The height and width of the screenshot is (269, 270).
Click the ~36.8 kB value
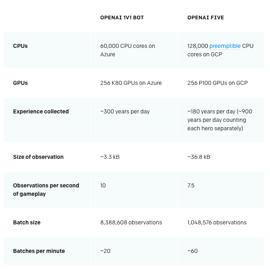198,157
